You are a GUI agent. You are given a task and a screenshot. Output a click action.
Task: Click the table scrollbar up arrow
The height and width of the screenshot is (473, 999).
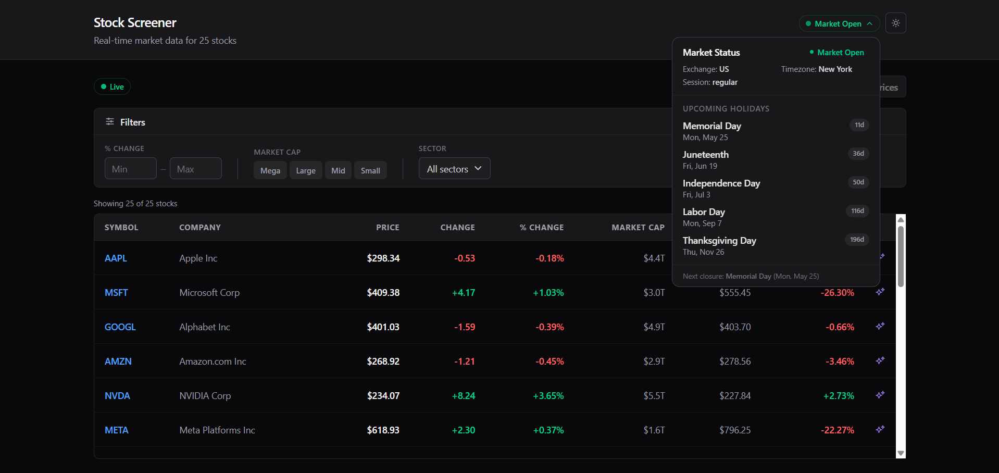(901, 219)
